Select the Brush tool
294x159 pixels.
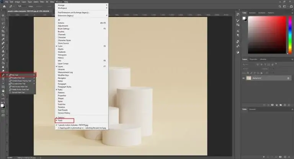pyautogui.click(x=3, y=47)
